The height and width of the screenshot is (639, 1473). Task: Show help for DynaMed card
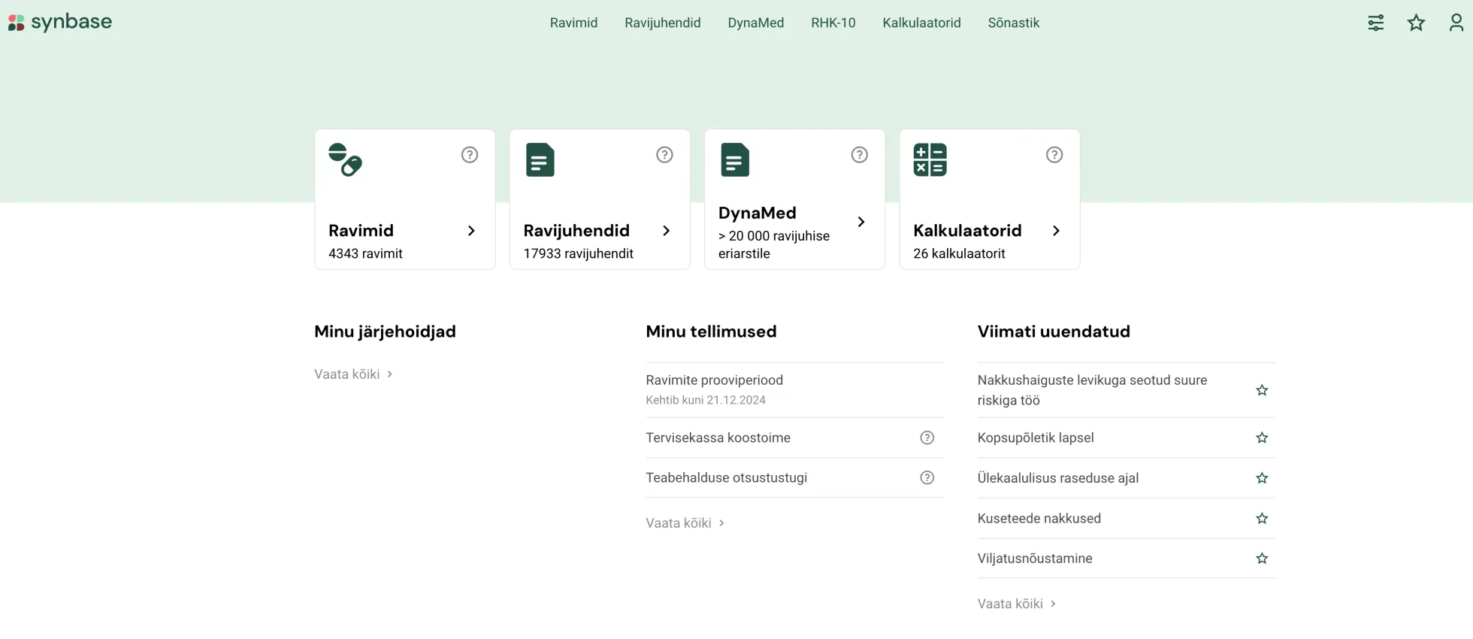coord(860,155)
